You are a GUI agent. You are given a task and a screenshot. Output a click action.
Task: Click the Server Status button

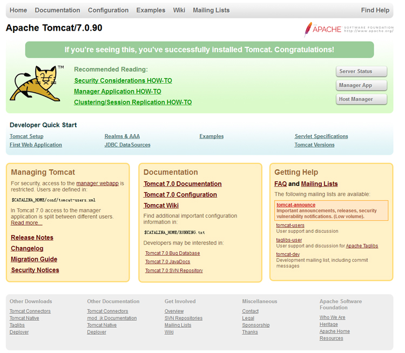361,72
